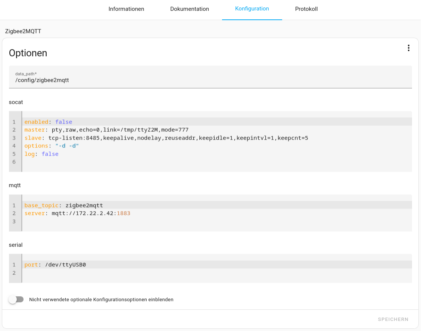This screenshot has height=331, width=421.
Task: Click the enabled value in the socat editor
Action: (x=63, y=122)
